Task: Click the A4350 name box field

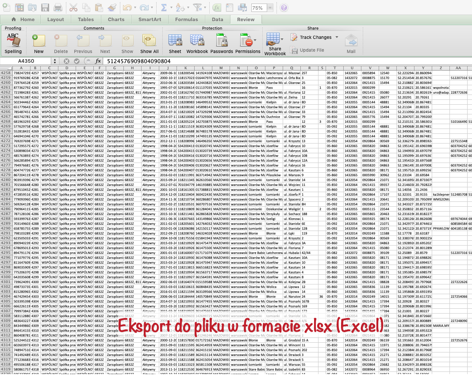Action: (26, 61)
